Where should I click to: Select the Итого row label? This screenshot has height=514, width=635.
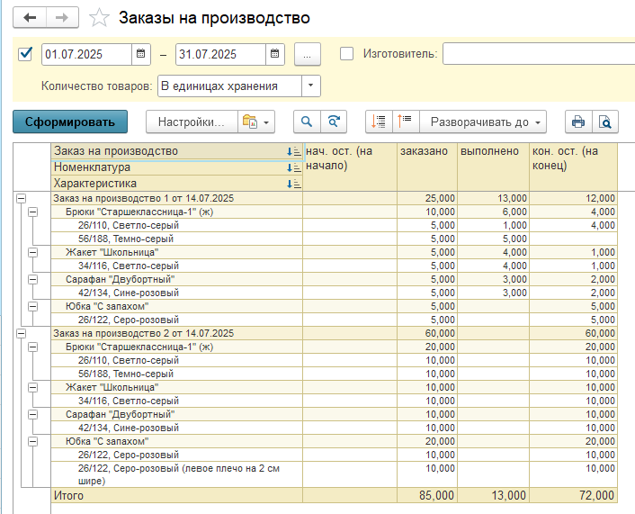point(68,495)
